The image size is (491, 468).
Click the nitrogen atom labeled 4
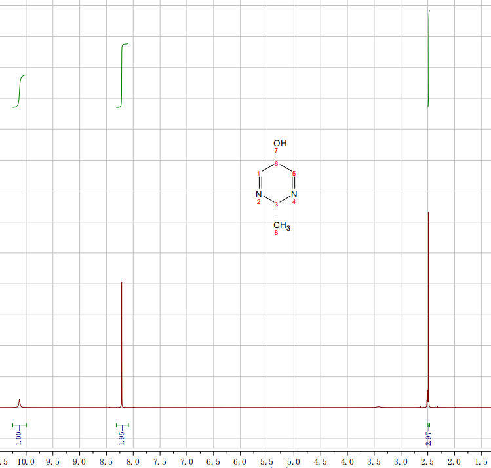point(294,194)
